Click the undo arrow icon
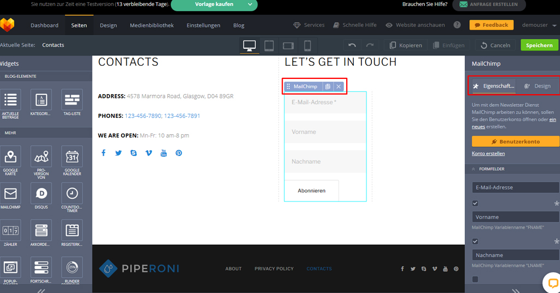 tap(352, 45)
